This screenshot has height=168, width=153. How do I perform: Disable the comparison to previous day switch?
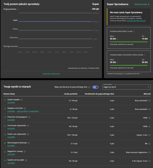96,87
